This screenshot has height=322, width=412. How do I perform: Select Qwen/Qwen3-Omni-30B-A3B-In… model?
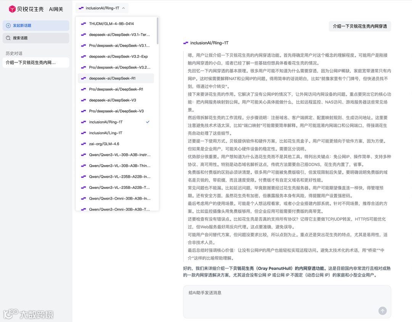[x=116, y=198]
